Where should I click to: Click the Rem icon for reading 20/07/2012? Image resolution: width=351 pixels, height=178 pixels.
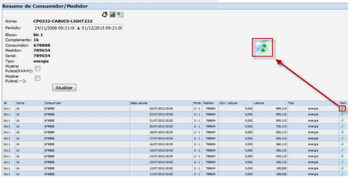[342, 126]
